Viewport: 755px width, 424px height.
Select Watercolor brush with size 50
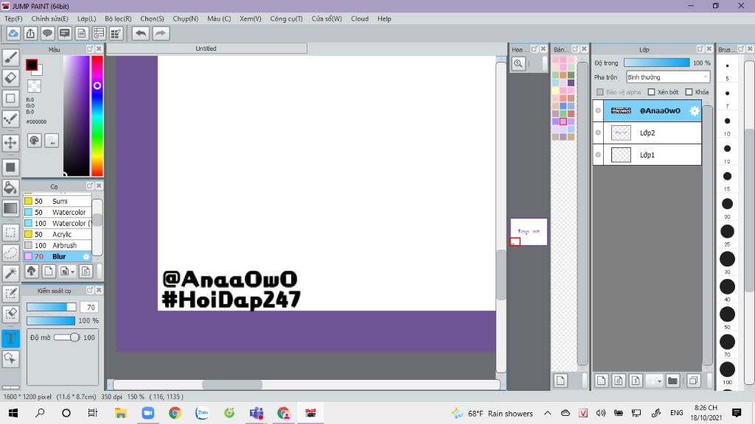pyautogui.click(x=58, y=212)
